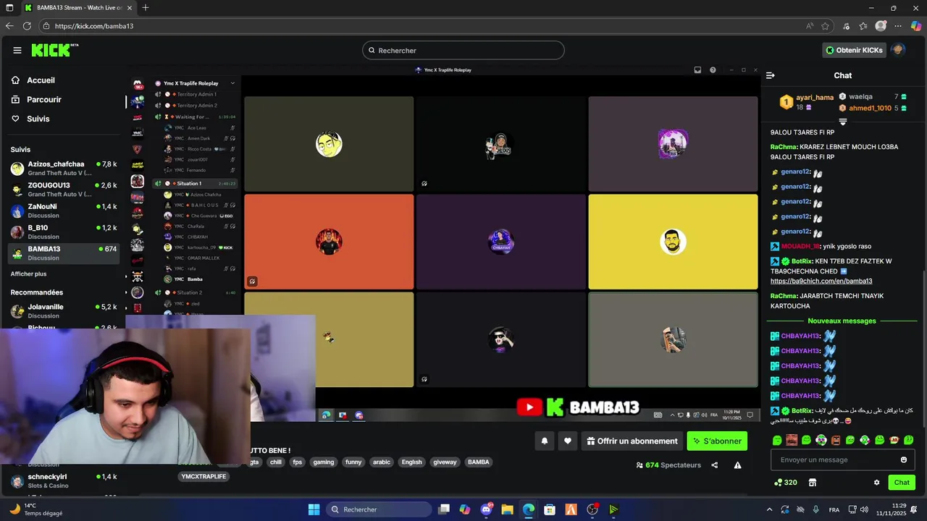
Task: Bookmark page with star icon
Action: coord(826,26)
